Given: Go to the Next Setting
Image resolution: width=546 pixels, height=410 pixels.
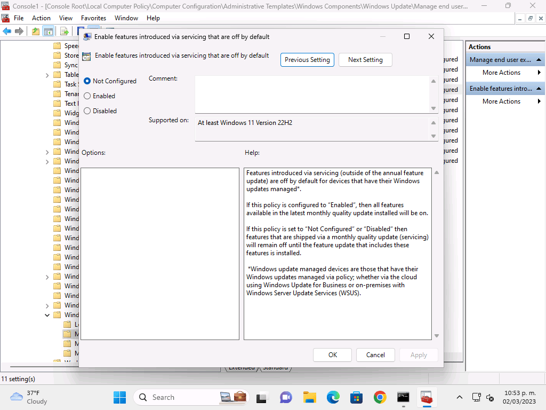Looking at the screenshot, I should click(365, 60).
